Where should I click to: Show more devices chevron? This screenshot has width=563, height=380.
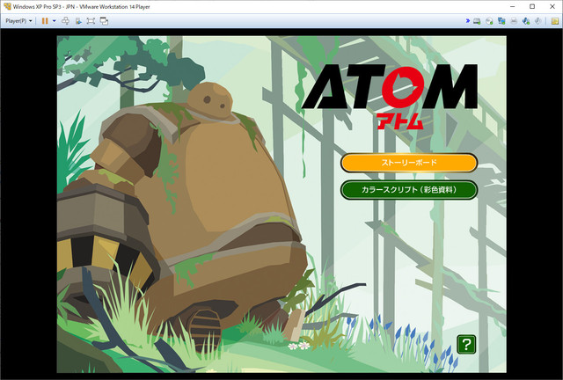(467, 21)
